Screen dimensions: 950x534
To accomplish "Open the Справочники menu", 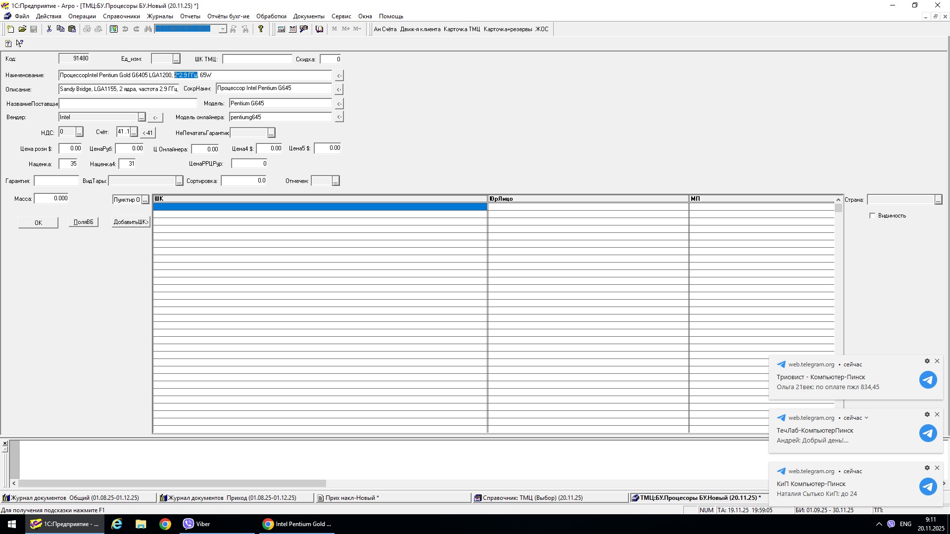I will (x=121, y=16).
